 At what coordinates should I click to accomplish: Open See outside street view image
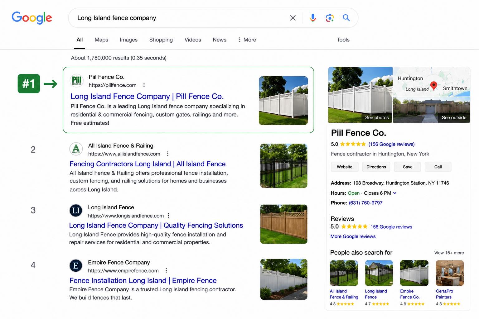point(432,110)
